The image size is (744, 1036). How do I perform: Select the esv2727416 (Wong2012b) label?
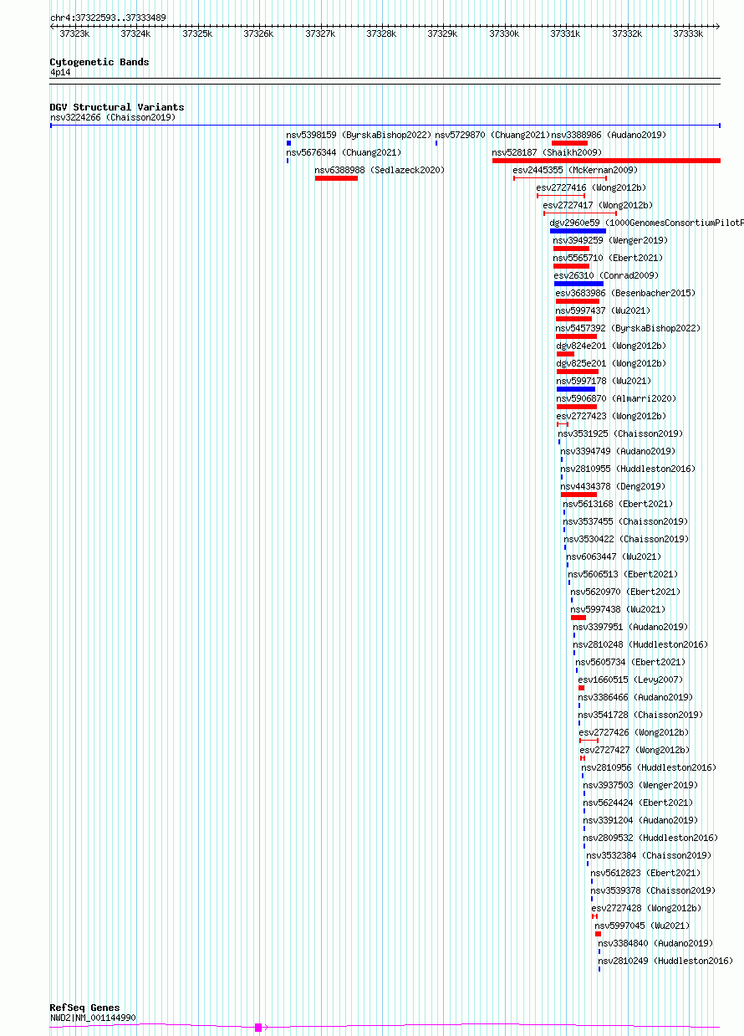[x=591, y=187]
